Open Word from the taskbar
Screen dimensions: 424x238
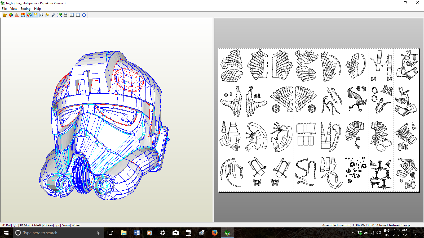coord(136,233)
